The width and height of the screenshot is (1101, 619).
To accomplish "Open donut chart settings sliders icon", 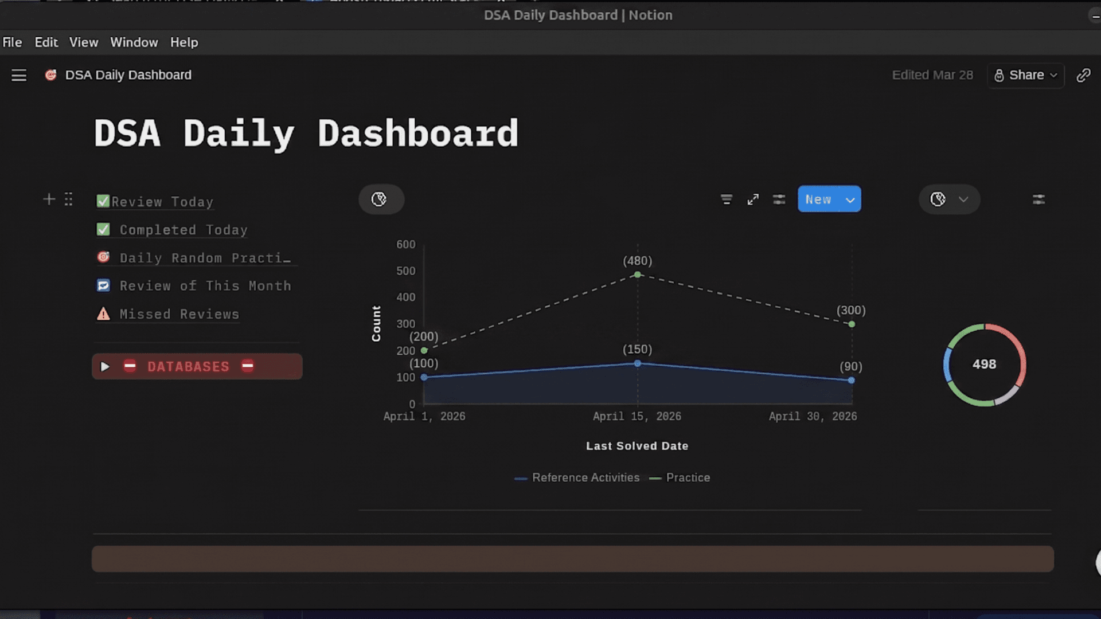I will click(1038, 199).
